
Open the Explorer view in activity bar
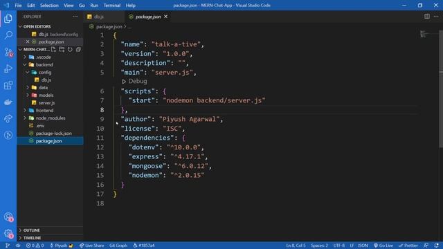point(8,19)
